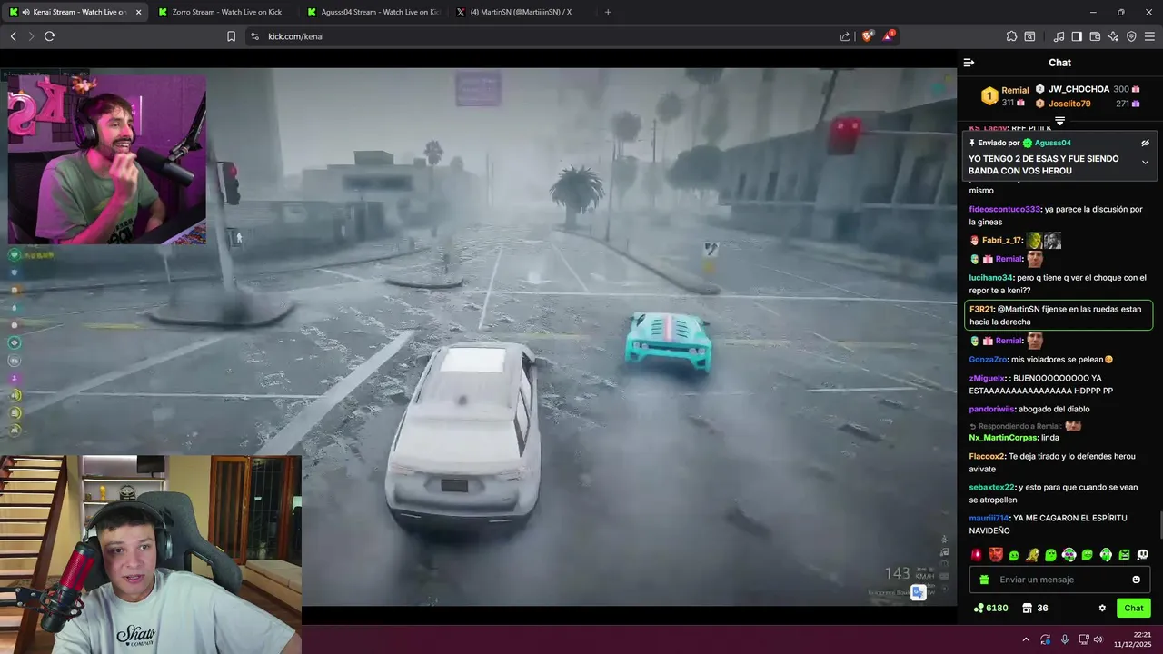Click JW_CHOCHOA in the gift leaderboard

[x=1079, y=89]
